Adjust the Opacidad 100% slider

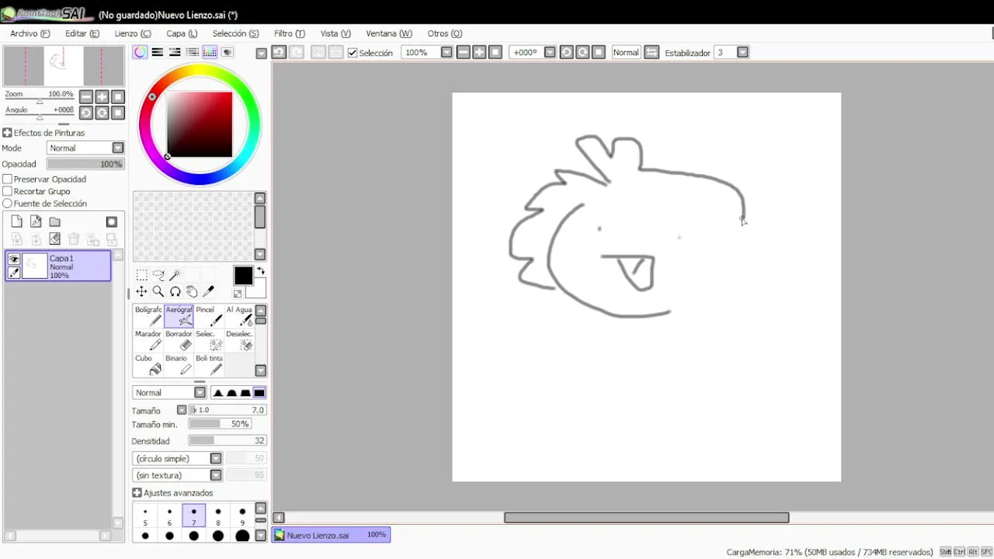[x=85, y=164]
